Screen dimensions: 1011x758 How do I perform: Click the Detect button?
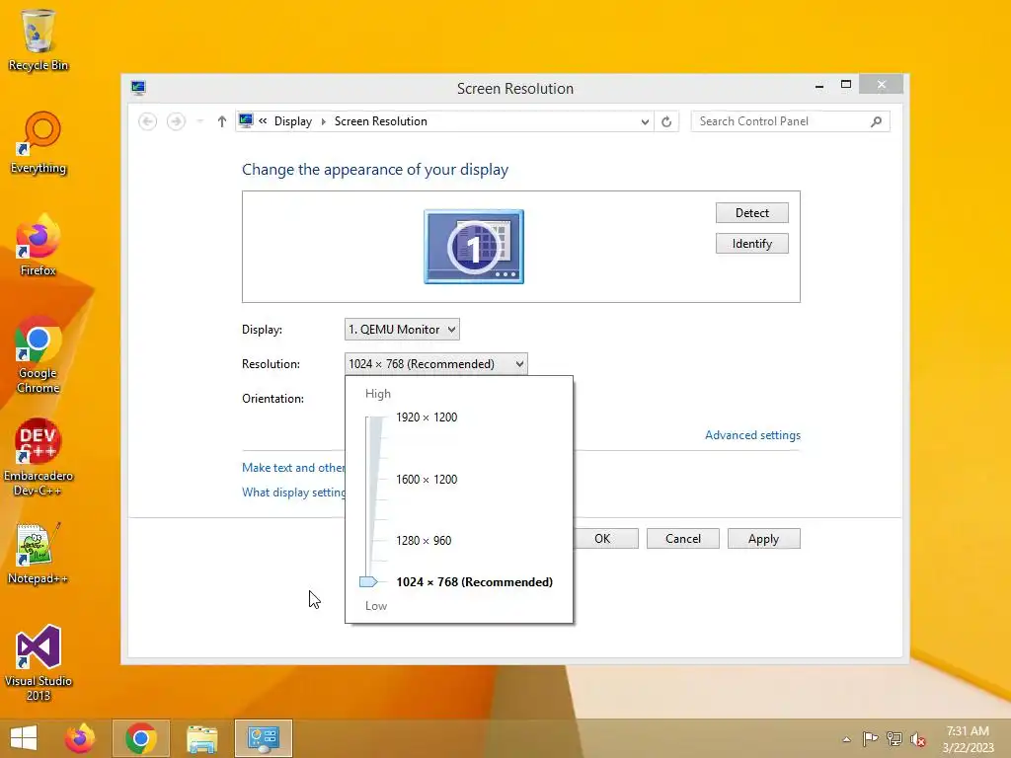pos(751,213)
